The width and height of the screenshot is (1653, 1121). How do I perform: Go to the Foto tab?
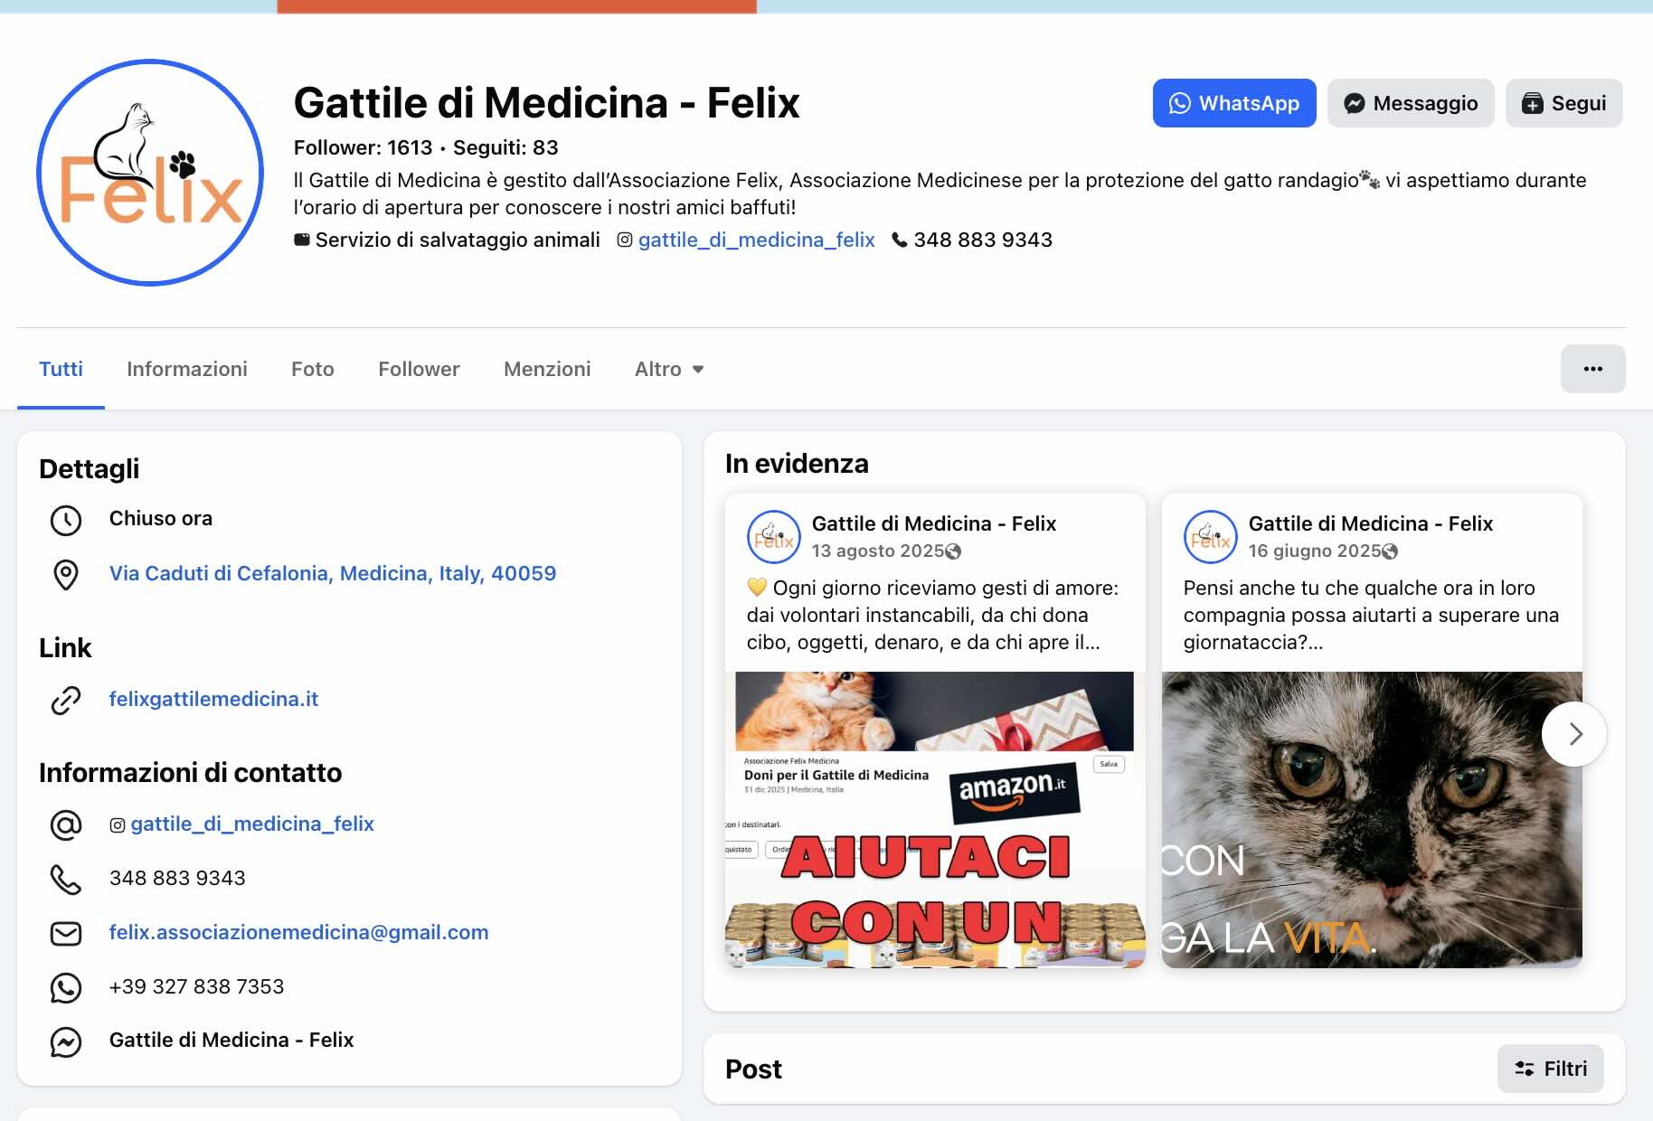313,369
